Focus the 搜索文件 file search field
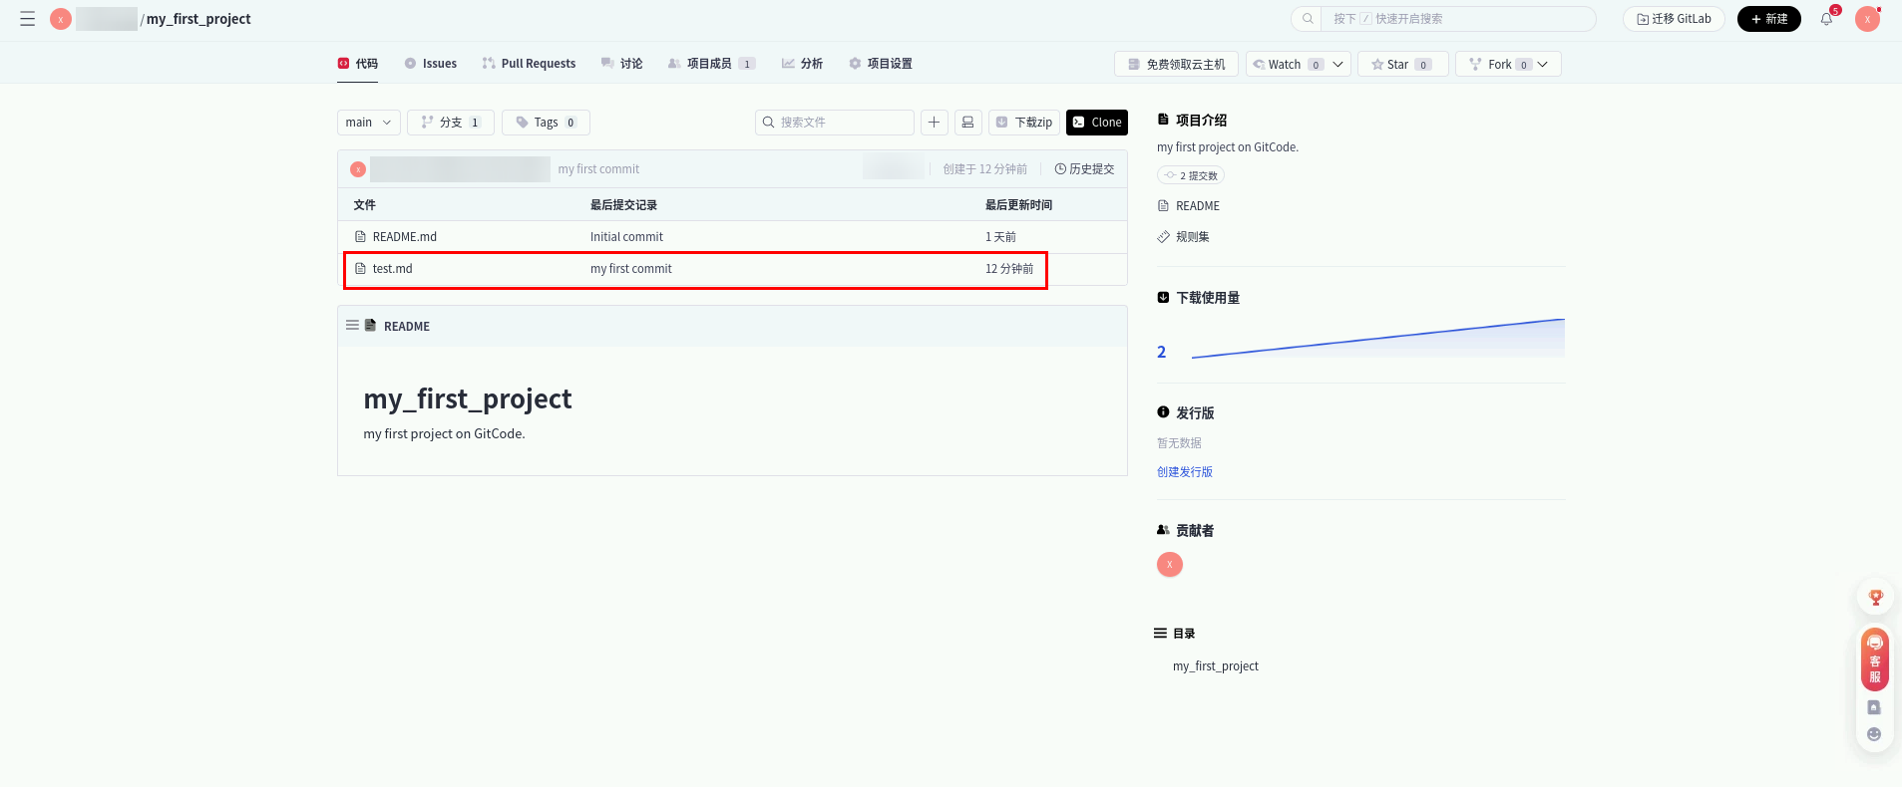The image size is (1902, 787). tap(843, 123)
